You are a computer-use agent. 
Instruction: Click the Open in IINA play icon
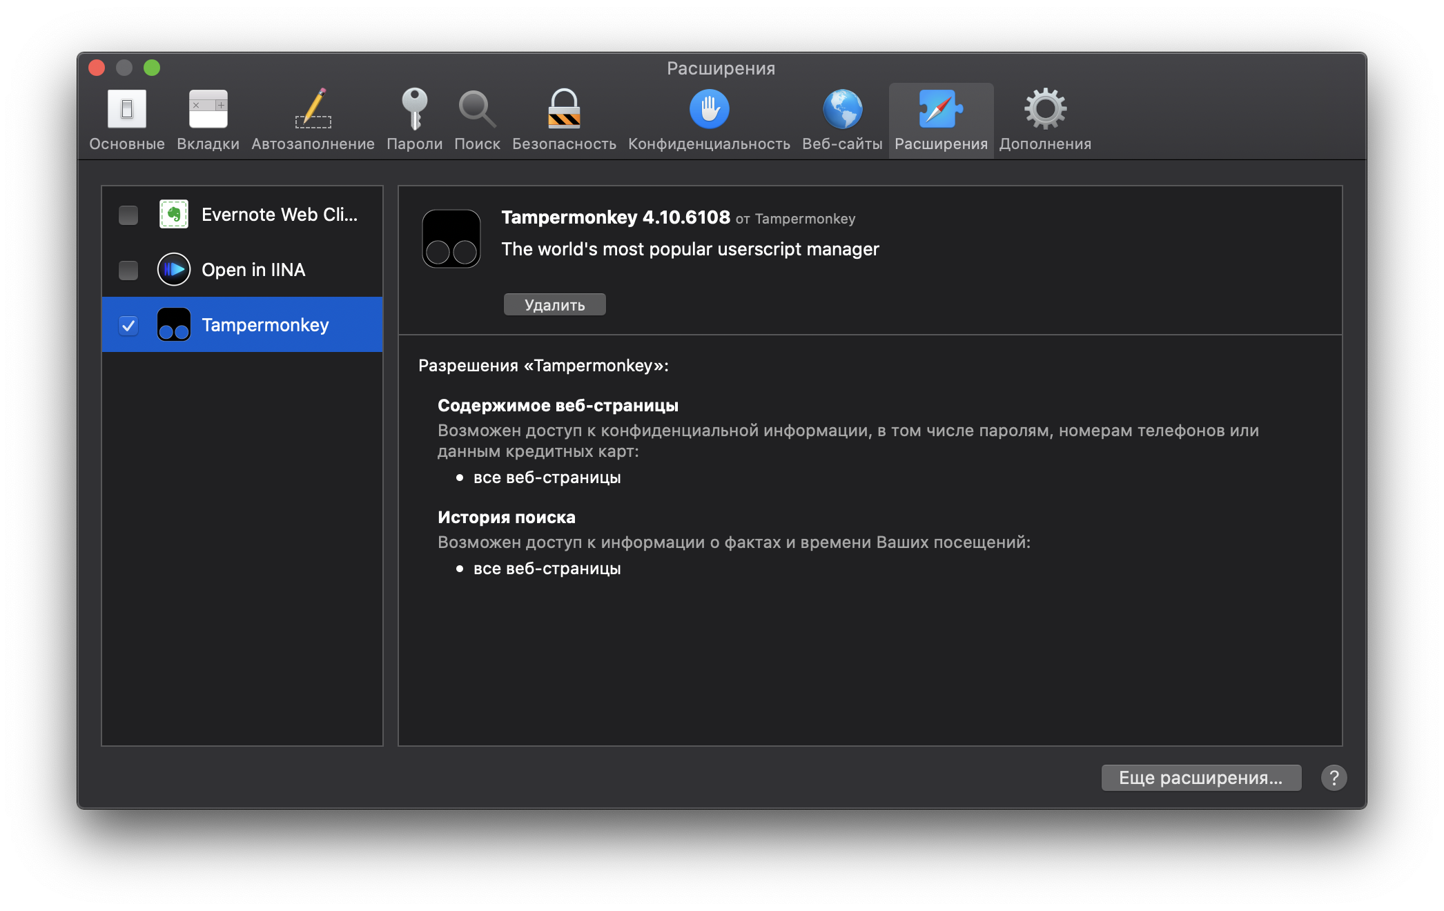click(174, 270)
